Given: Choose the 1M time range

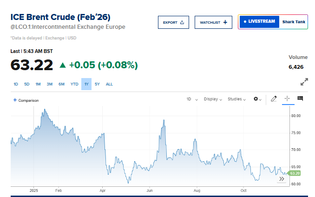Looking at the screenshot, I should tap(38, 84).
